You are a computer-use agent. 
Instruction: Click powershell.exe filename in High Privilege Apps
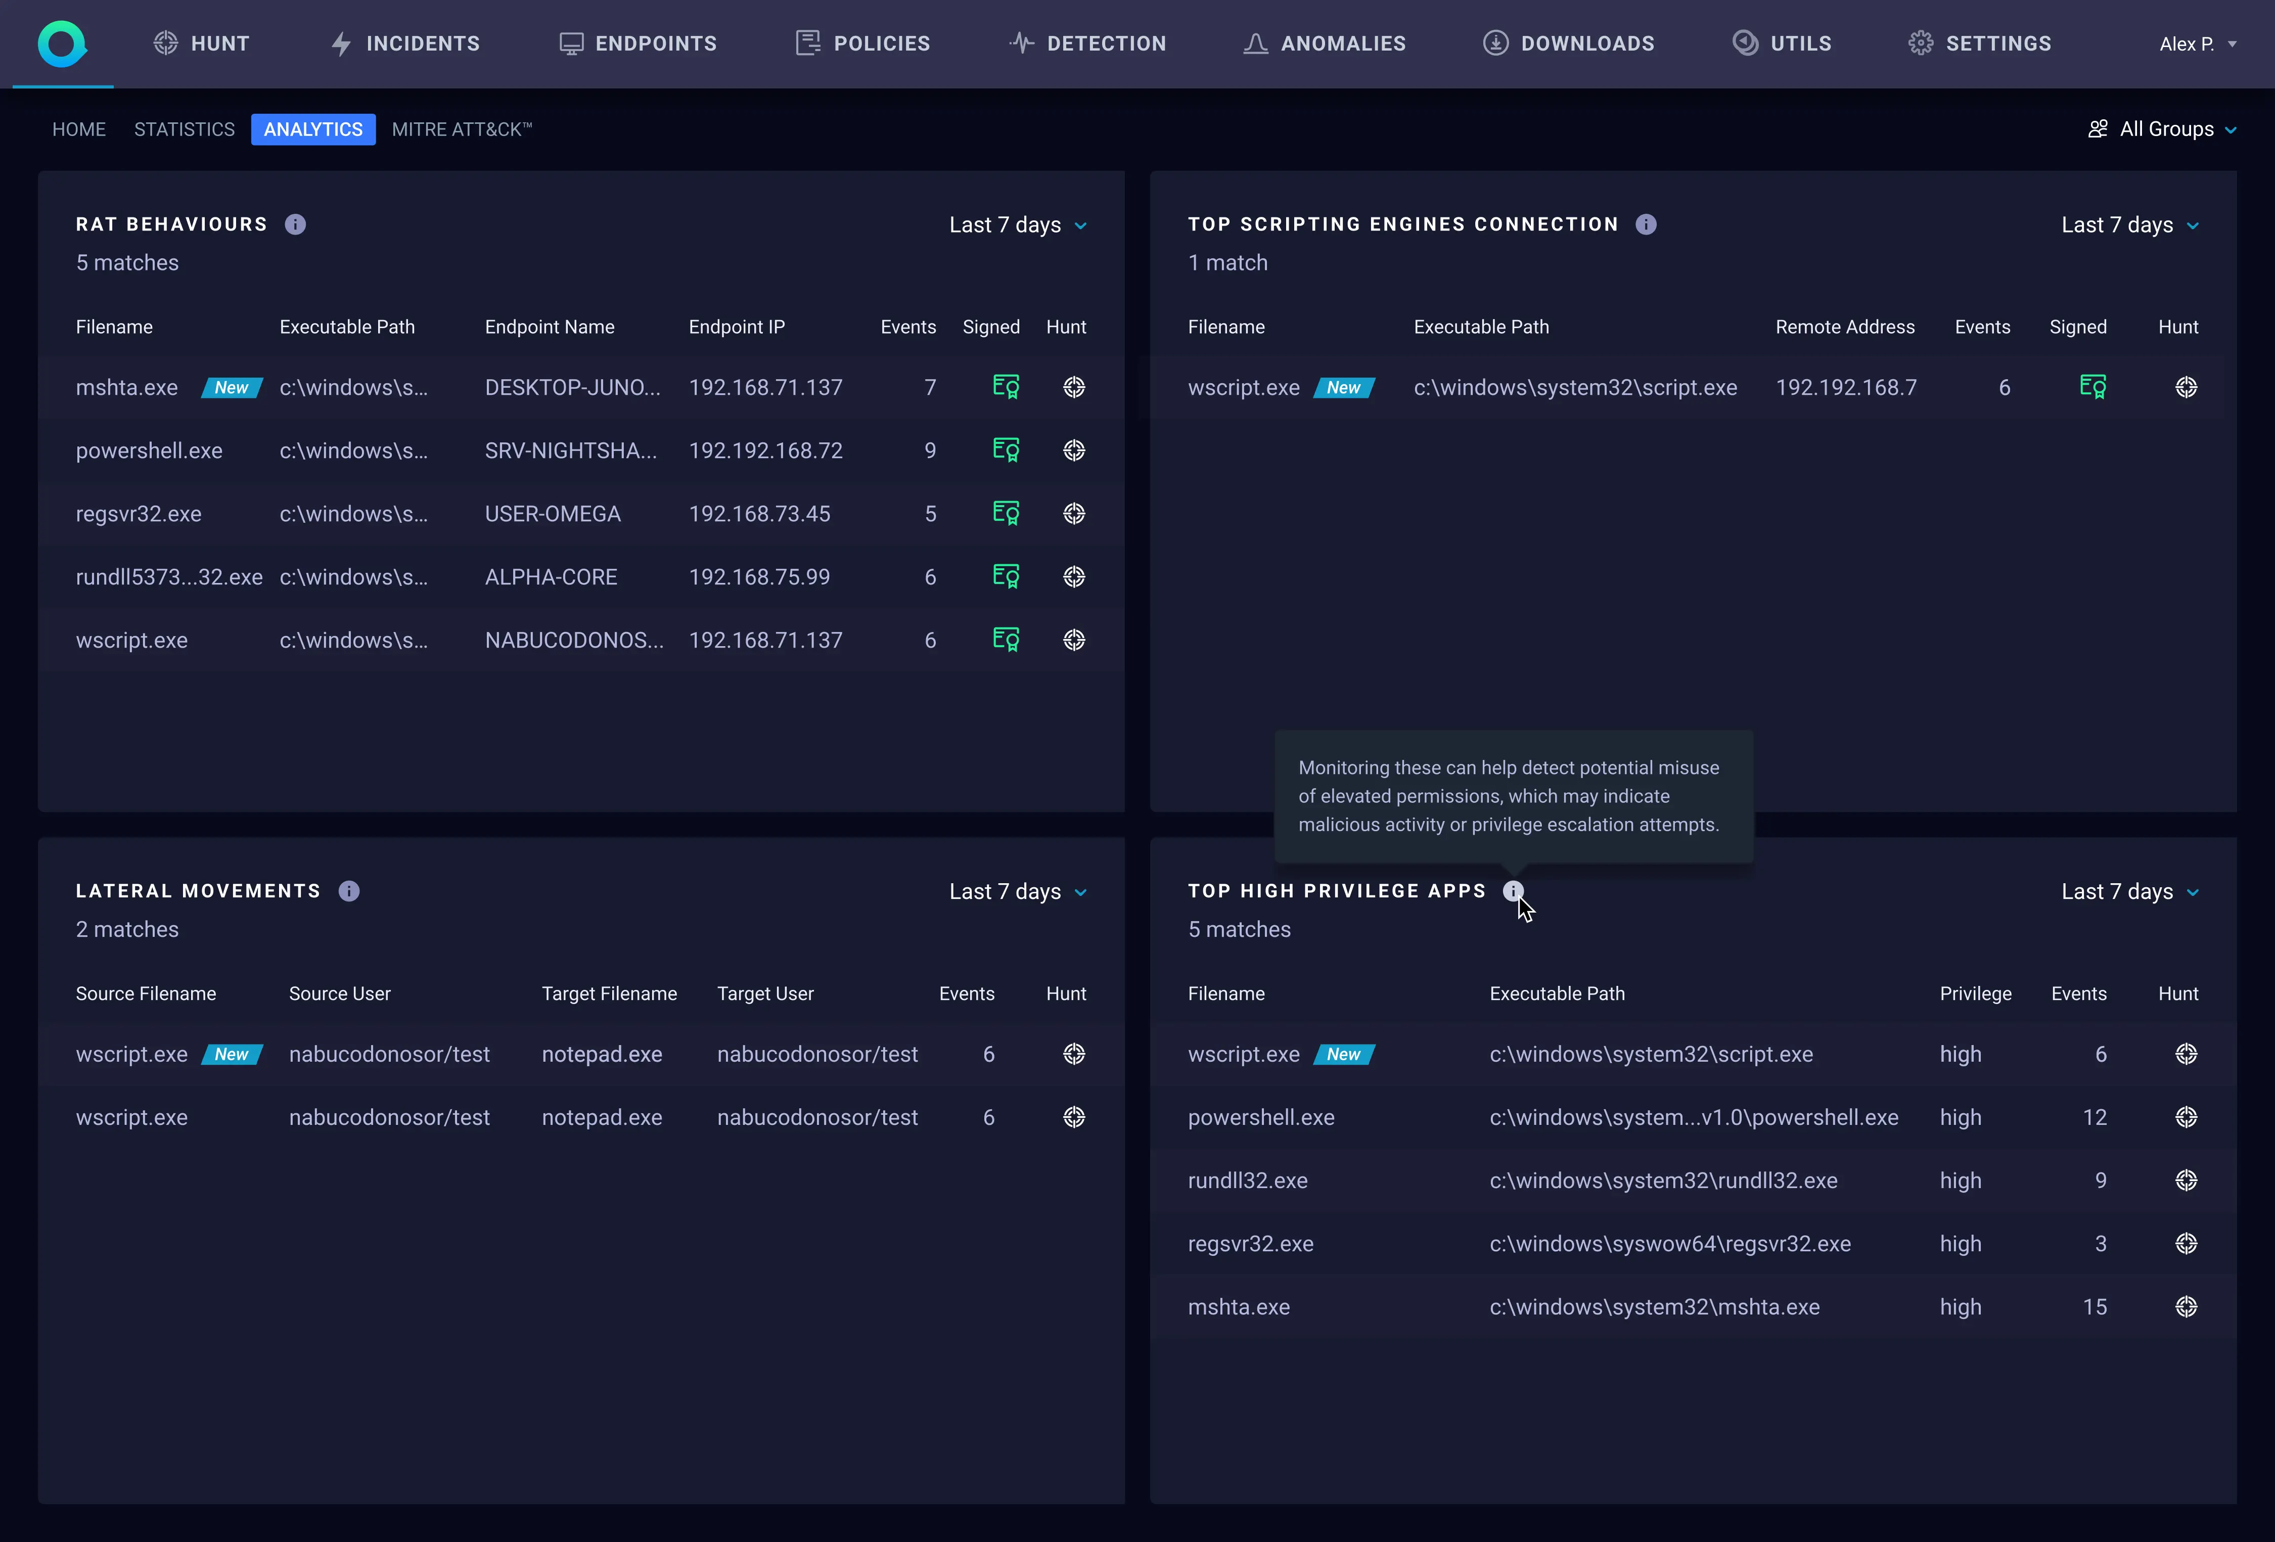pos(1261,1117)
